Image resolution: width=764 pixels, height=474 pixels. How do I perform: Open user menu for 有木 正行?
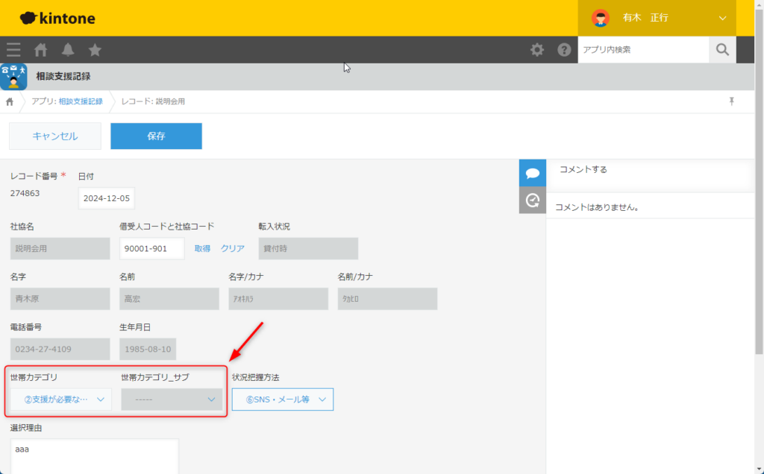(x=657, y=18)
